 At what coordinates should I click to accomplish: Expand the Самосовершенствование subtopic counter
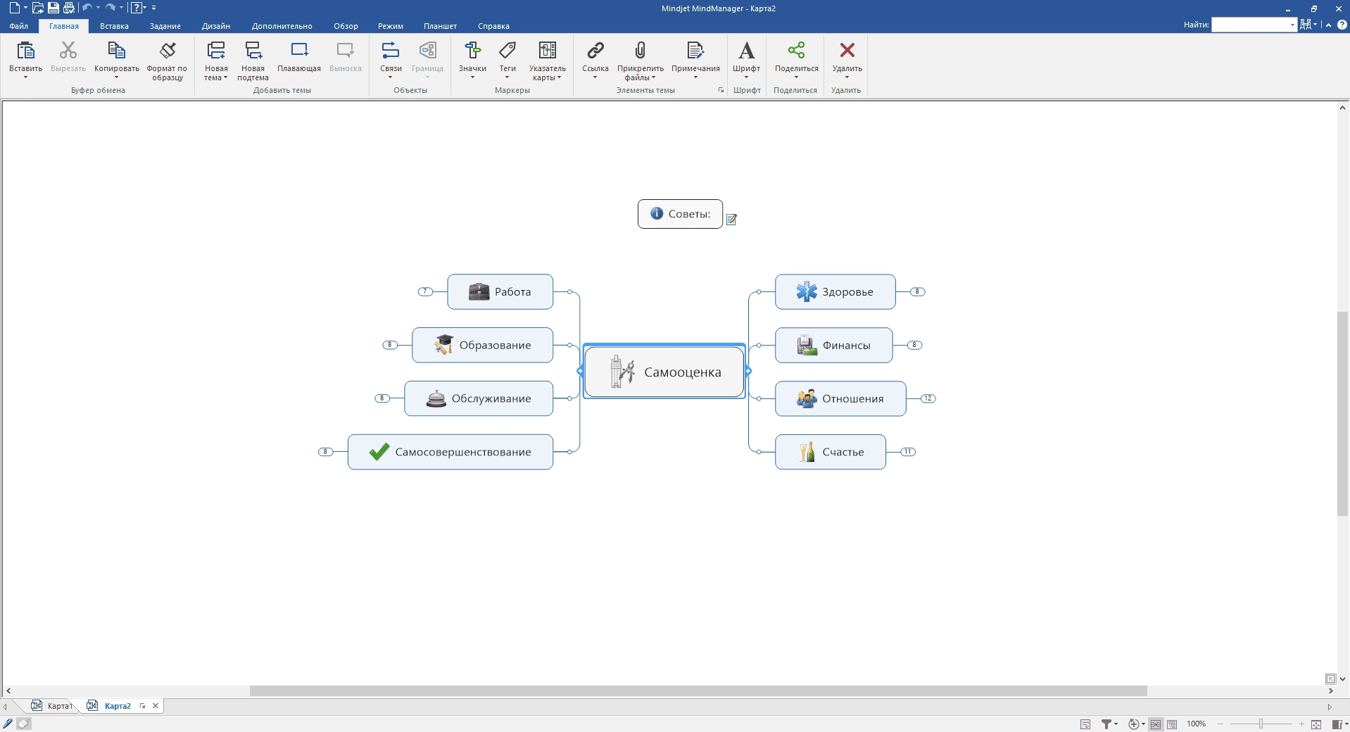[x=325, y=452]
